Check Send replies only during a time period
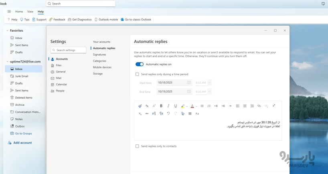The height and width of the screenshot is (174, 328). (x=137, y=74)
